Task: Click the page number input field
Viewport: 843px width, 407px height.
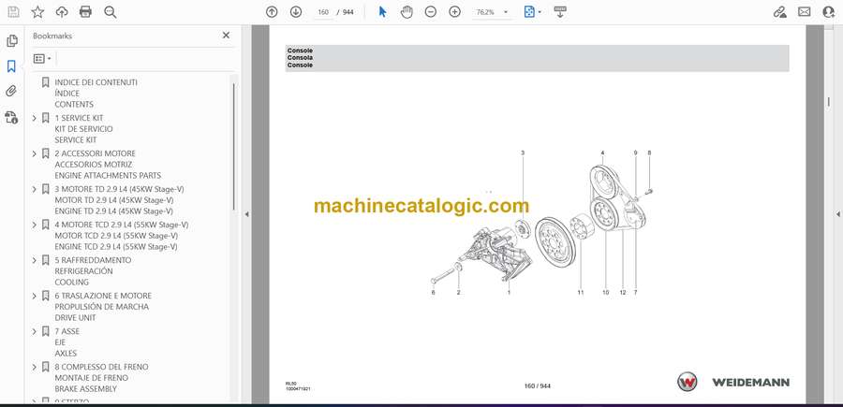Action: [324, 12]
